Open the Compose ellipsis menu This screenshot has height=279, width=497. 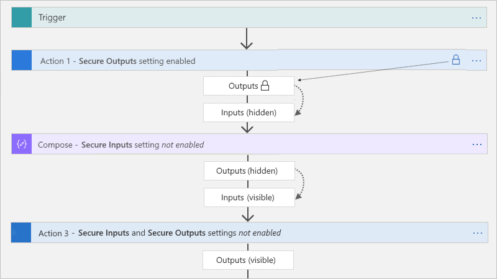coord(476,144)
